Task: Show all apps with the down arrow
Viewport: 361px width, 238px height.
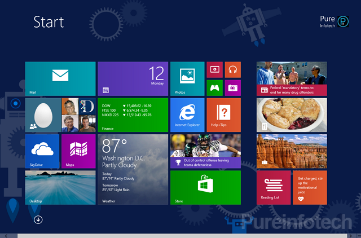Action: click(x=38, y=219)
